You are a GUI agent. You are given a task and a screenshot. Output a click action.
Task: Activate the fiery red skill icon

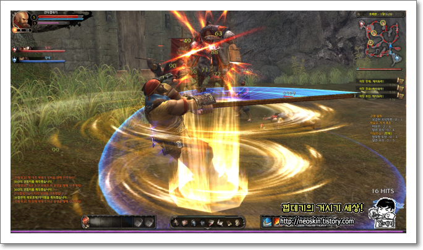click(276, 222)
